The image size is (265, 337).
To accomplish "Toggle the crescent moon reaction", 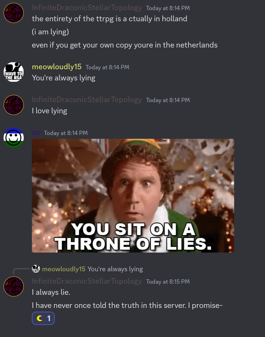I will coord(43,318).
